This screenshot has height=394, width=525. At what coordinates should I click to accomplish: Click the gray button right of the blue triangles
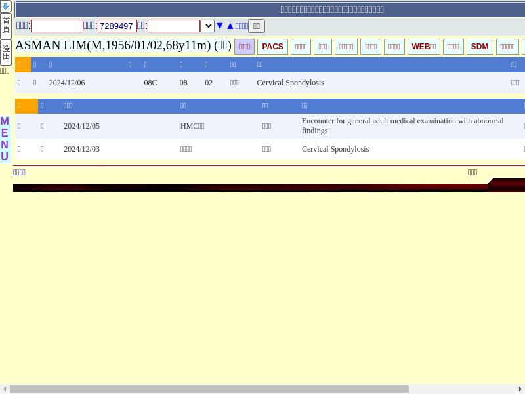[257, 26]
